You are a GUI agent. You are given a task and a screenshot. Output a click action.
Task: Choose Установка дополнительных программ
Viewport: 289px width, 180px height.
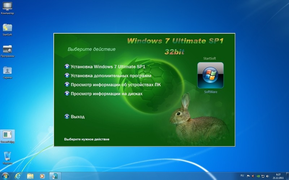[x=111, y=76]
